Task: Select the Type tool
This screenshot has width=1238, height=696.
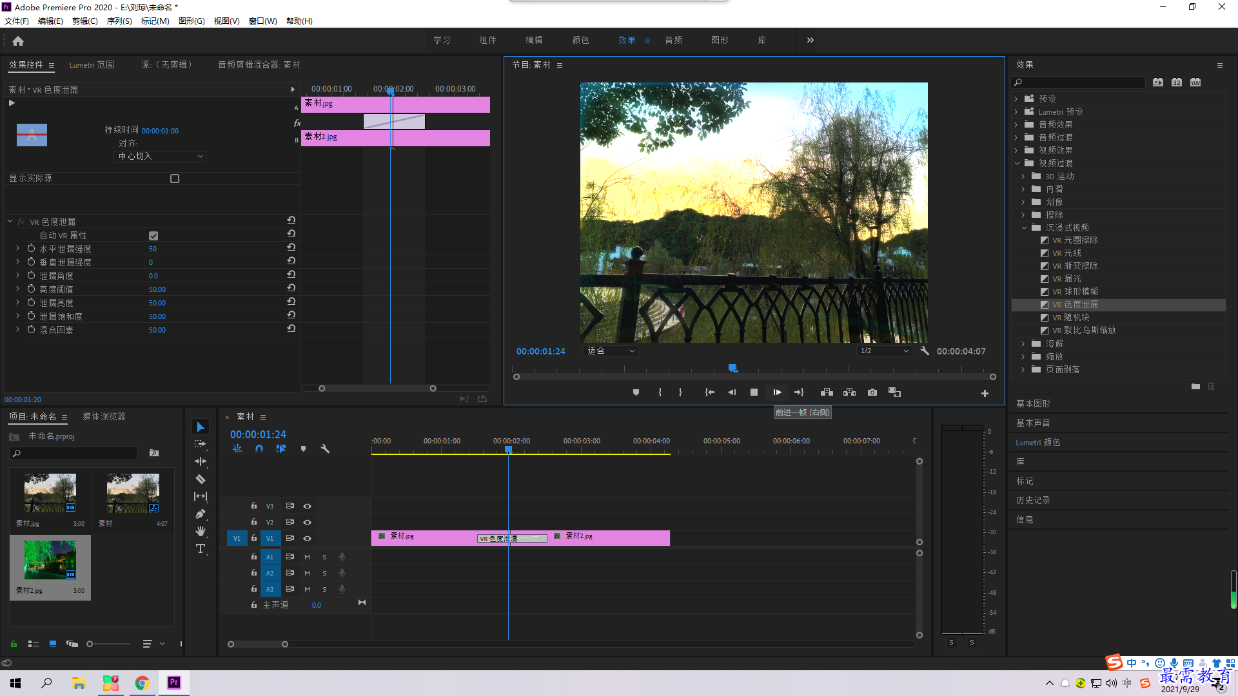Action: (x=201, y=548)
